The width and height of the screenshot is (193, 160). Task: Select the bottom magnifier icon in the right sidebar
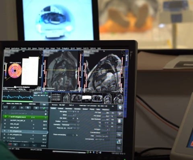tap(119, 148)
